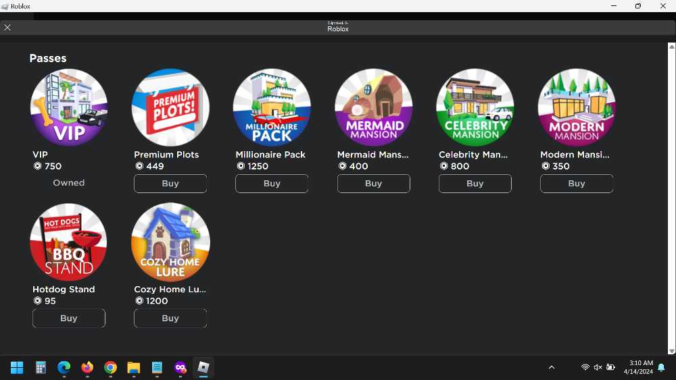Viewport: 676px width, 380px height.
Task: Click the Hotdog Stand title text
Action: 64,289
